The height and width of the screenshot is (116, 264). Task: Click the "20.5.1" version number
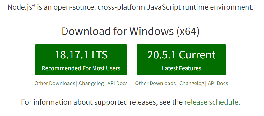tap(162, 55)
